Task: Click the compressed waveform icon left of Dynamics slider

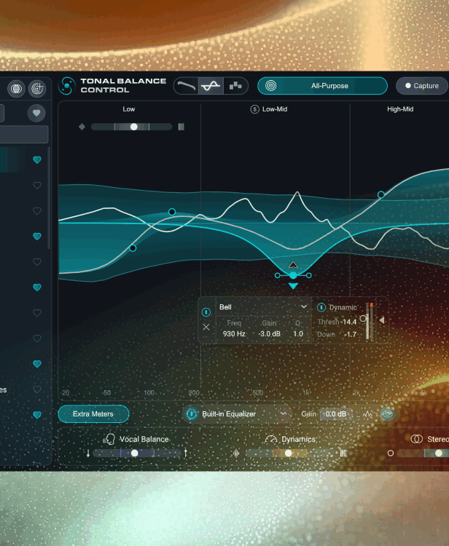Action: pos(236,453)
